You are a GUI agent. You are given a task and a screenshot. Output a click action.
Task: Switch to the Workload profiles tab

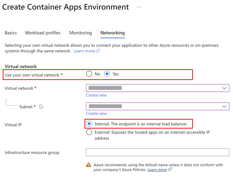point(43,33)
